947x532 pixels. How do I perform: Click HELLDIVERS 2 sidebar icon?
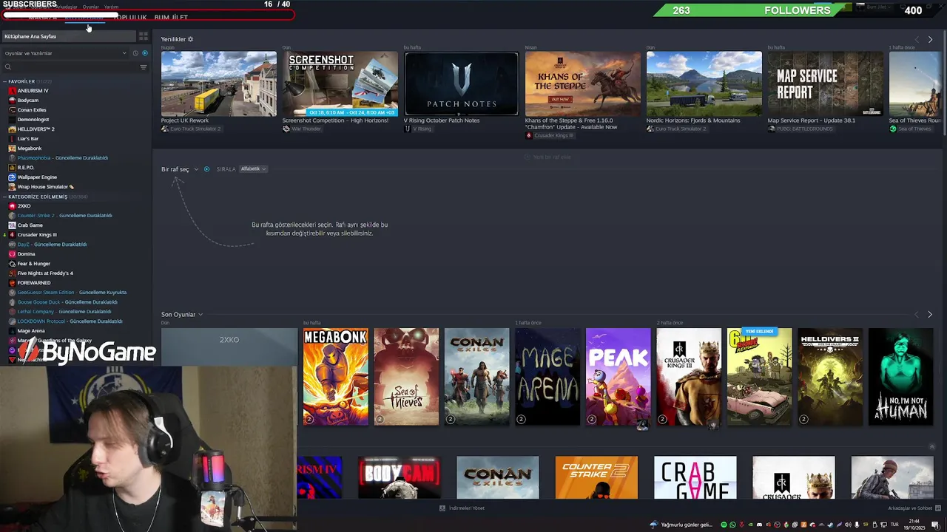tap(12, 129)
